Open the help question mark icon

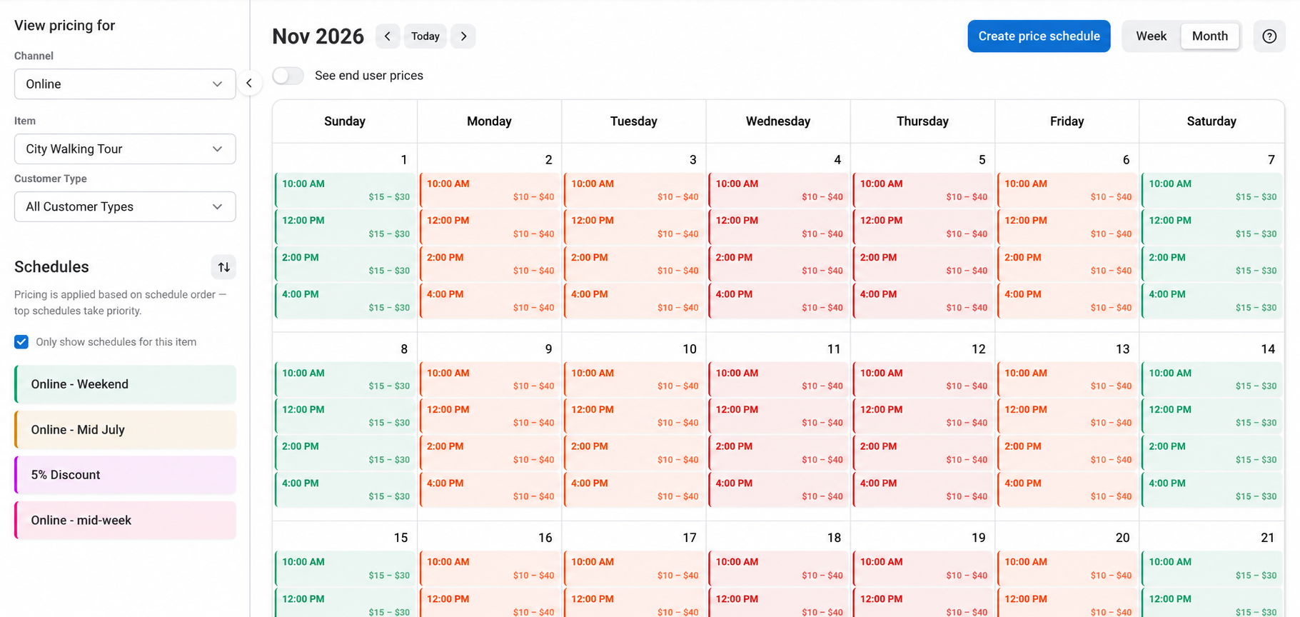click(x=1269, y=36)
